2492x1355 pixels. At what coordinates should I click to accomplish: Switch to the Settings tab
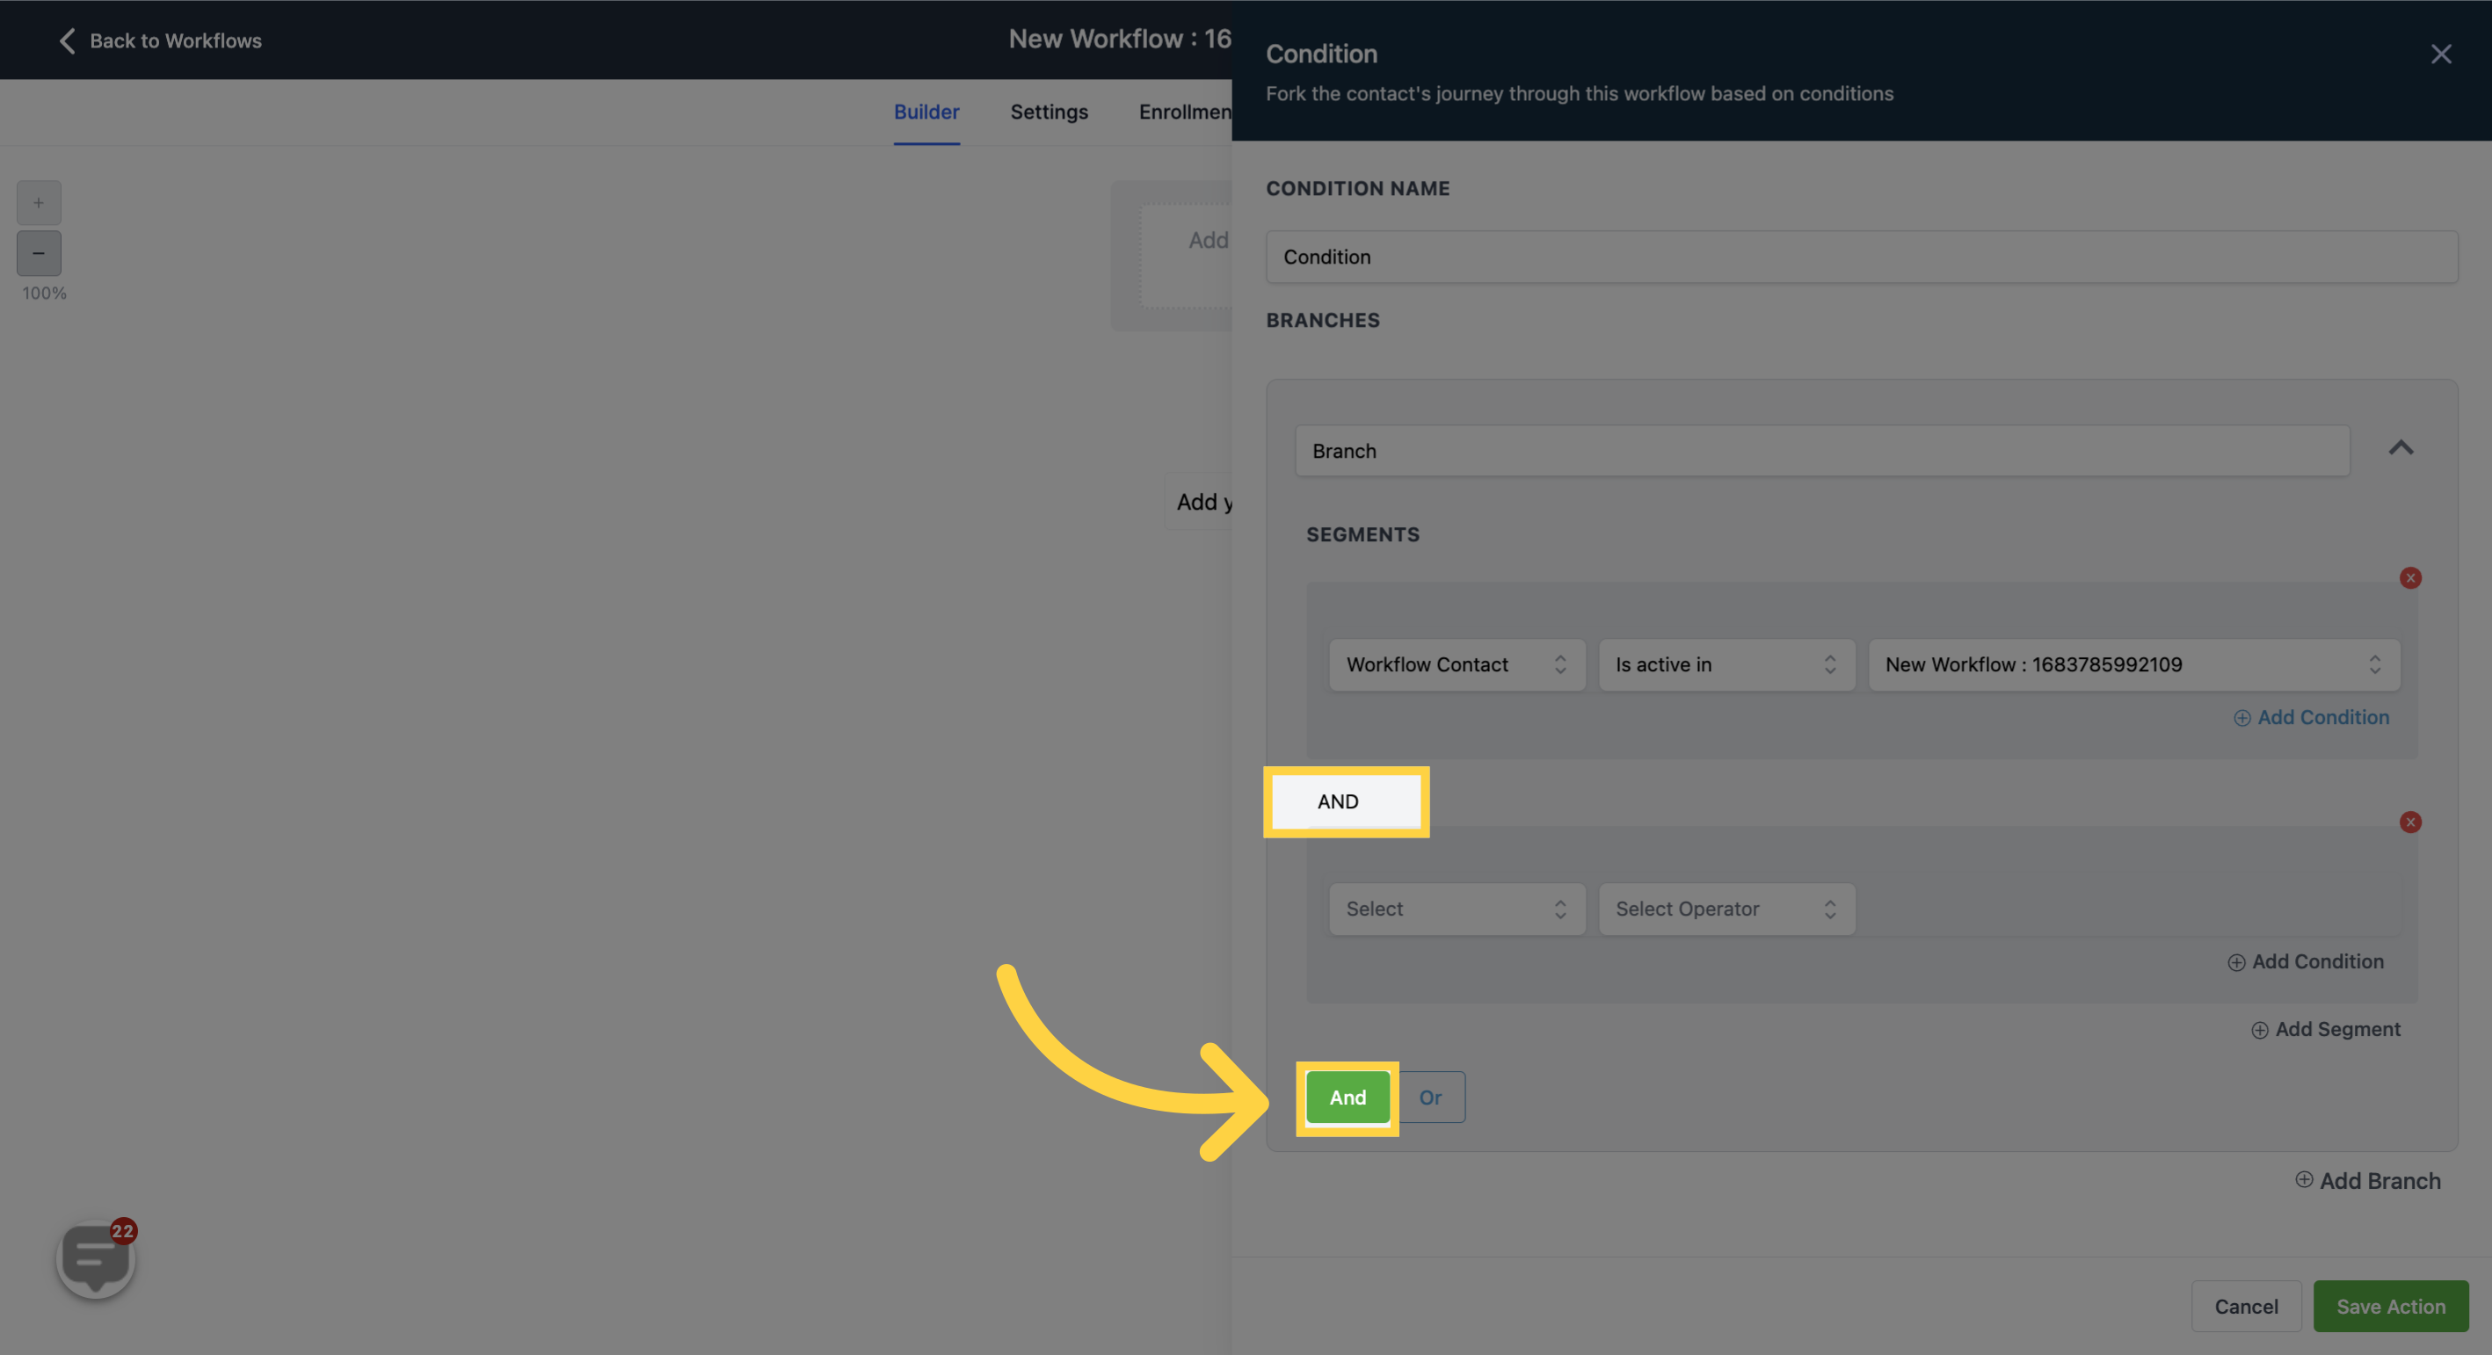(x=1048, y=112)
